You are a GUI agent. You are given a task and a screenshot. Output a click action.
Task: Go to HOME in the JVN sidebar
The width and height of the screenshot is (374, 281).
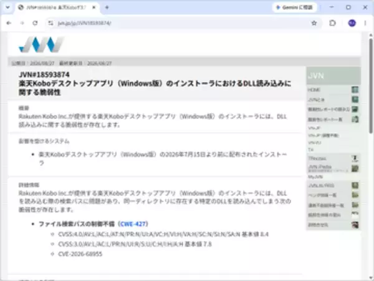point(314,90)
